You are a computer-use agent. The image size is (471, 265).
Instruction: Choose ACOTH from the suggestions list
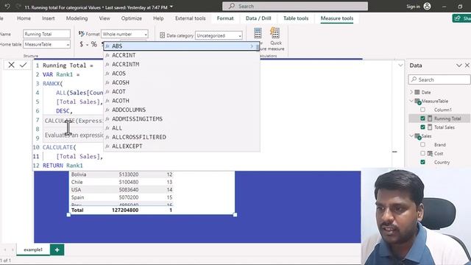point(182,101)
